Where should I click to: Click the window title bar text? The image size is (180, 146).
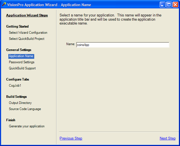pyautogui.click(x=49, y=5)
